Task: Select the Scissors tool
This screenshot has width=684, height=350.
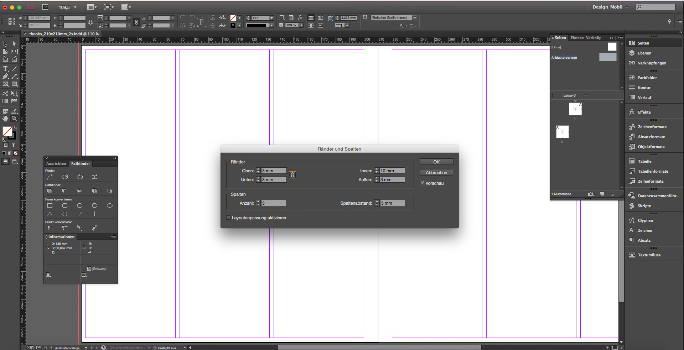Action: [x=5, y=94]
